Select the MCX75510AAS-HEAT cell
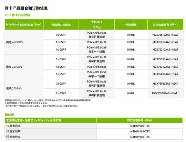The height and width of the screenshot is (142, 186). click(165, 59)
